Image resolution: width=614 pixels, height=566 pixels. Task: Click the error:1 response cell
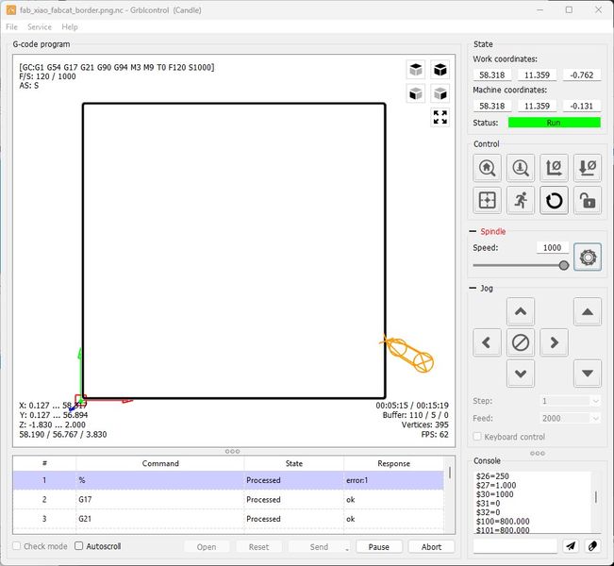[x=393, y=480]
